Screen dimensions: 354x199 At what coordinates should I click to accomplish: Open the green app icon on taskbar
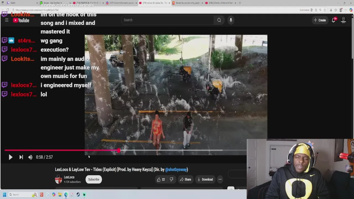pos(84,195)
